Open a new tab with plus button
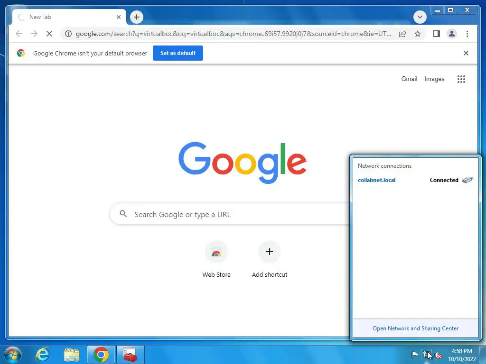This screenshot has width=486, height=364. 137,17
